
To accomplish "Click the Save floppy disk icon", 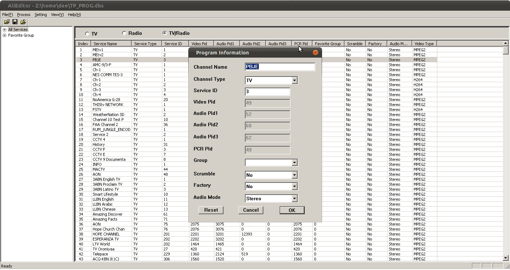I will [15, 22].
